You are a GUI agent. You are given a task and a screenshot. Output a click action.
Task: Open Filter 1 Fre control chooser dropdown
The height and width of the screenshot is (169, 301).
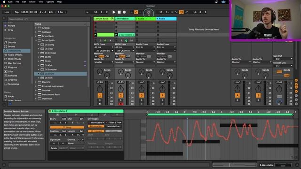114,123
